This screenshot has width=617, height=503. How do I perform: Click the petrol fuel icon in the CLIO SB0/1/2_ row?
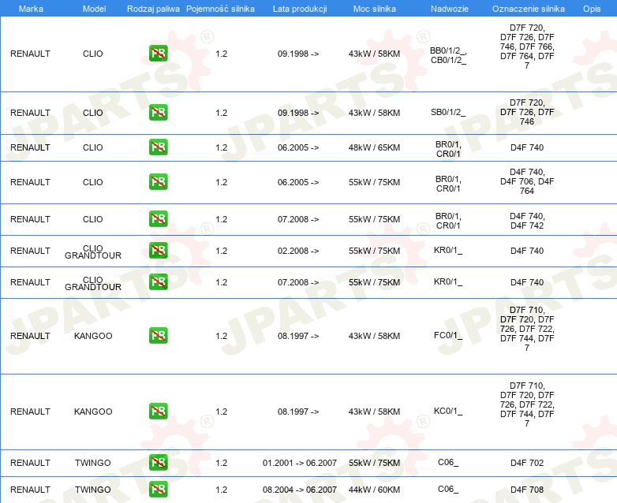click(x=158, y=112)
